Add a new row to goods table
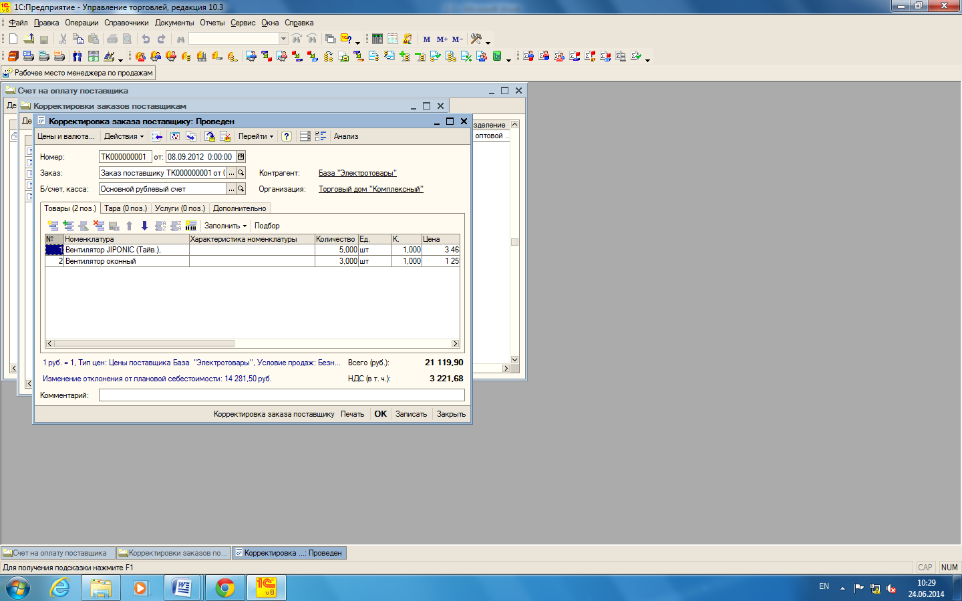The height and width of the screenshot is (601, 962). 53,226
